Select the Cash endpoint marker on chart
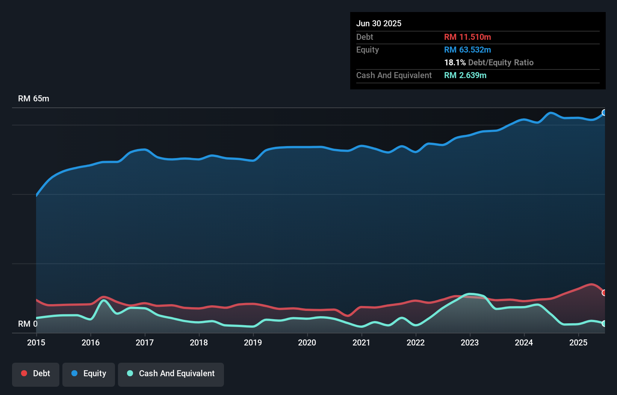This screenshot has width=617, height=395. (x=604, y=323)
